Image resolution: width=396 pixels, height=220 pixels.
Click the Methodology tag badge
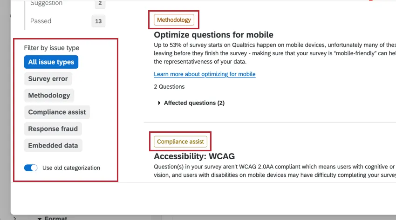click(x=174, y=20)
